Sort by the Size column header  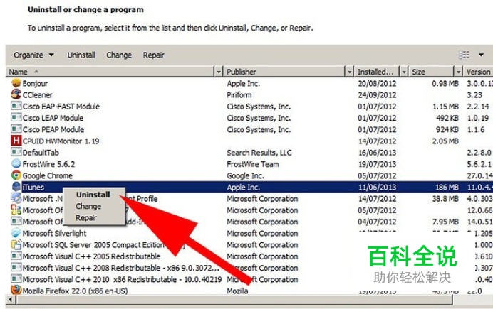[432, 72]
